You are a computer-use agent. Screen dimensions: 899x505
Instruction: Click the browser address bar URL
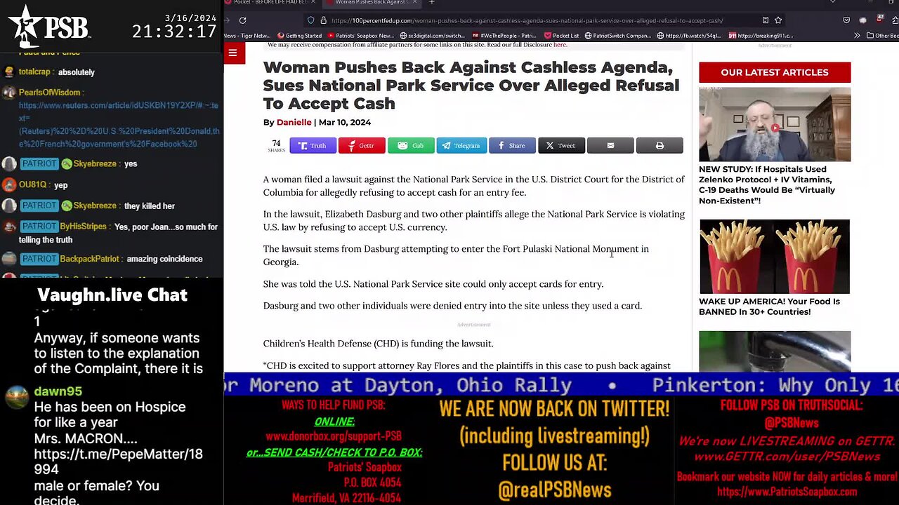coord(527,20)
